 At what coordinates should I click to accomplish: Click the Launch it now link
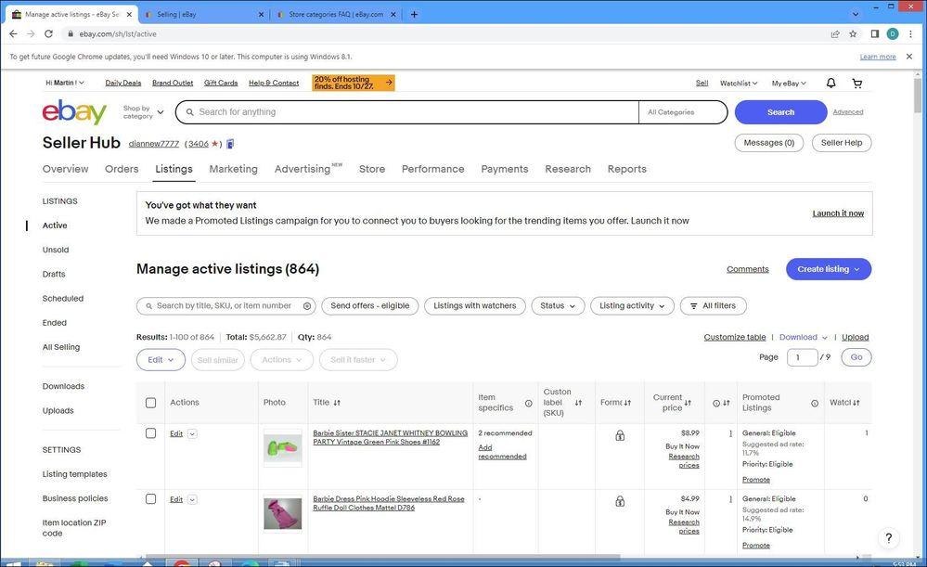pyautogui.click(x=838, y=213)
